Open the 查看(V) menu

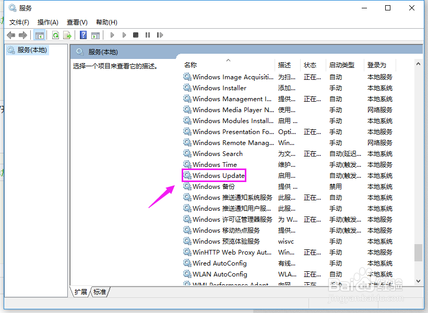coord(77,22)
